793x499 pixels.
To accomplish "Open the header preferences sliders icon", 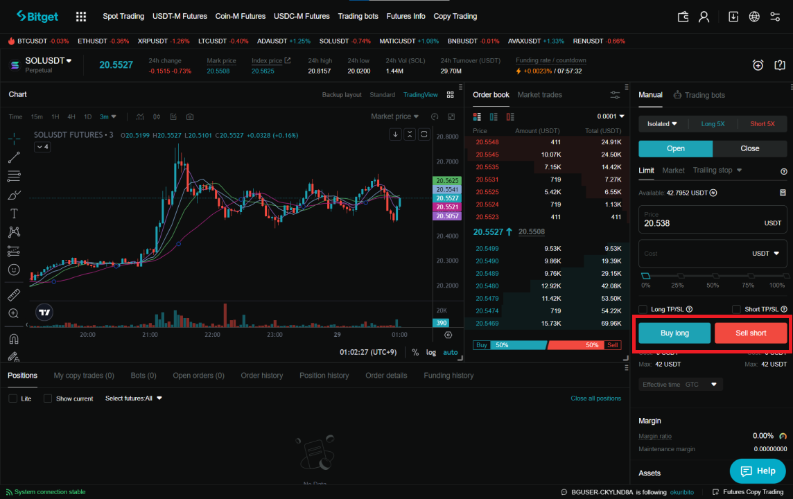I will point(775,17).
